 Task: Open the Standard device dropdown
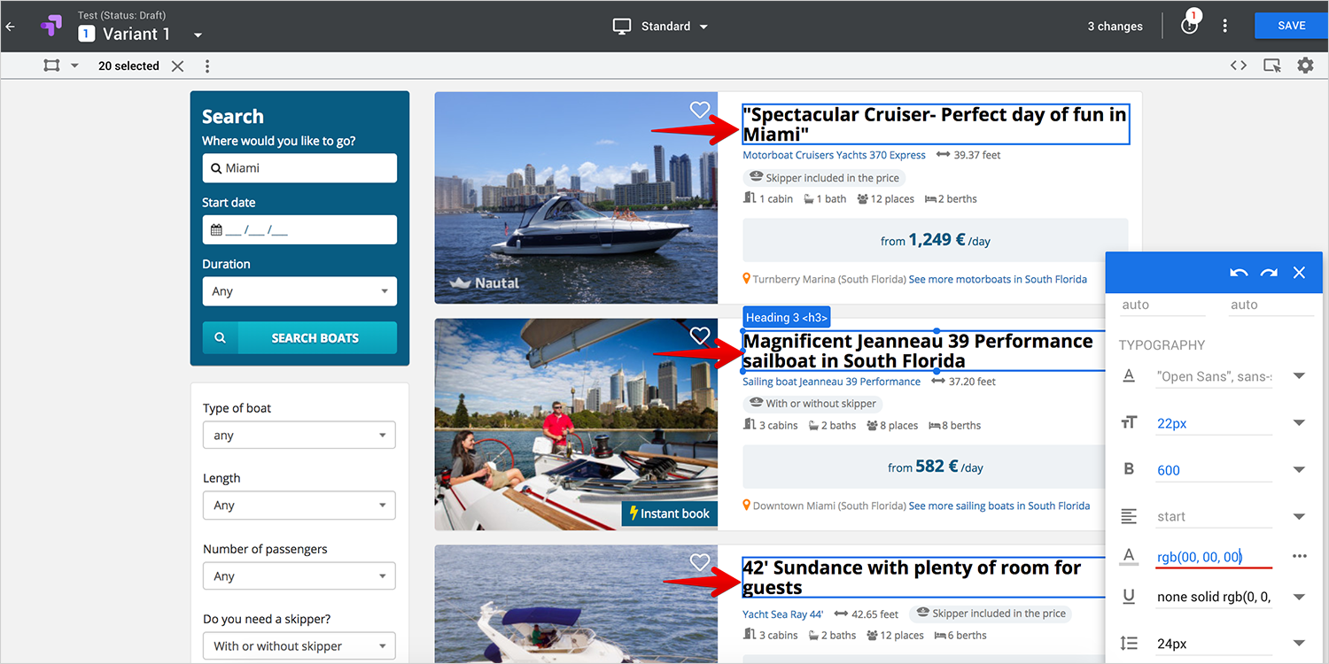pos(661,27)
